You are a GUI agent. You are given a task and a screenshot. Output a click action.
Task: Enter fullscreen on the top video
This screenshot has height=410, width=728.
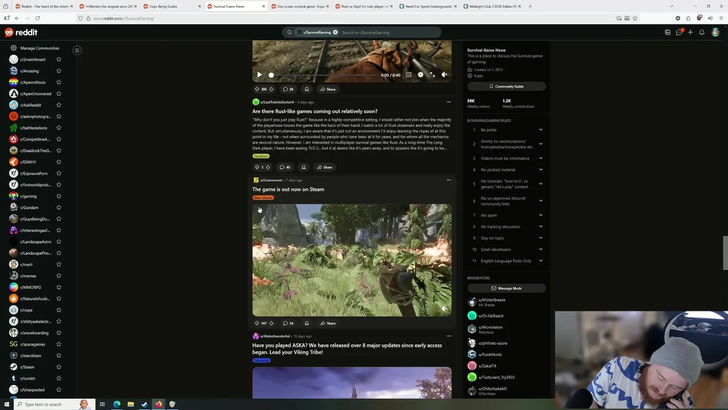click(432, 75)
